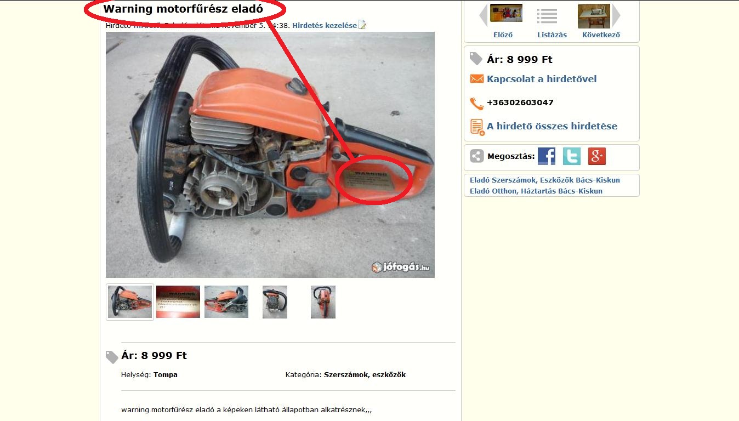Image resolution: width=739 pixels, height=421 pixels.
Task: Select the fifth thumbnail of upright chainsaw
Action: click(323, 301)
